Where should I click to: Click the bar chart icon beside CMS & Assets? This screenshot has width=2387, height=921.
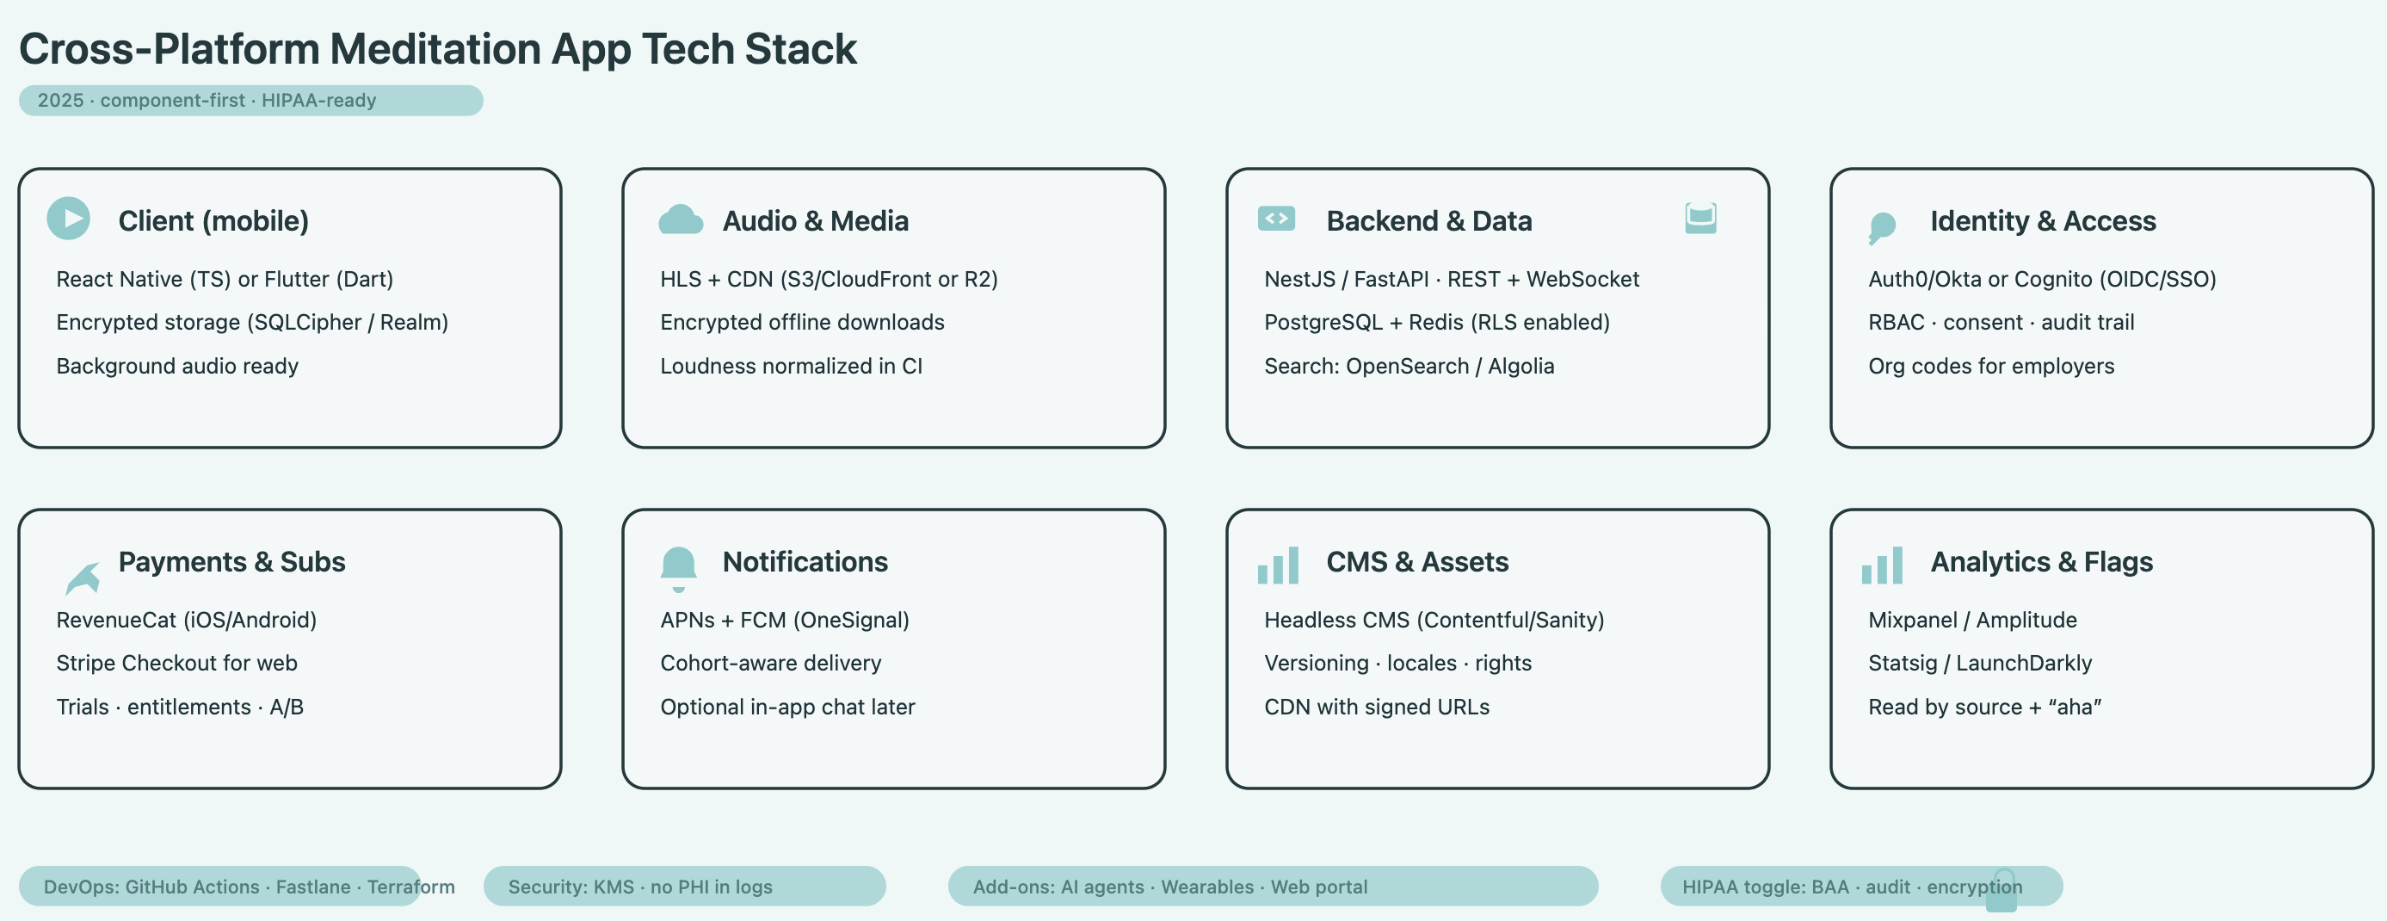coord(1278,565)
